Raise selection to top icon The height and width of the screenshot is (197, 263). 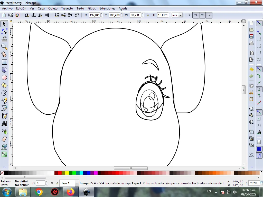point(77,15)
